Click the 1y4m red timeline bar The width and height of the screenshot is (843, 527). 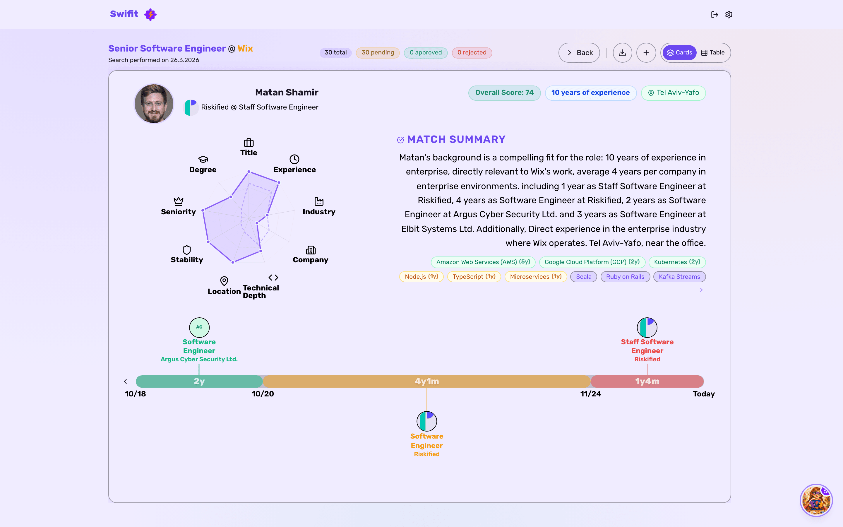pyautogui.click(x=647, y=381)
